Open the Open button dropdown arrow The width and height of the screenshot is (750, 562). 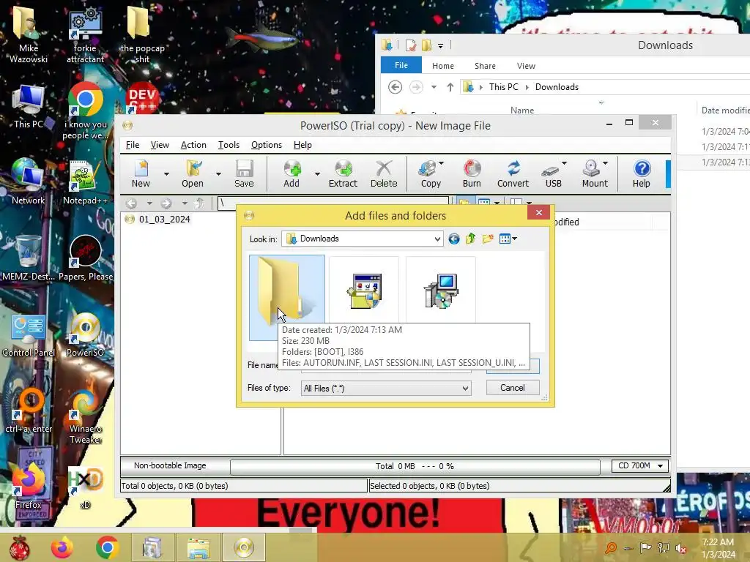tap(218, 174)
